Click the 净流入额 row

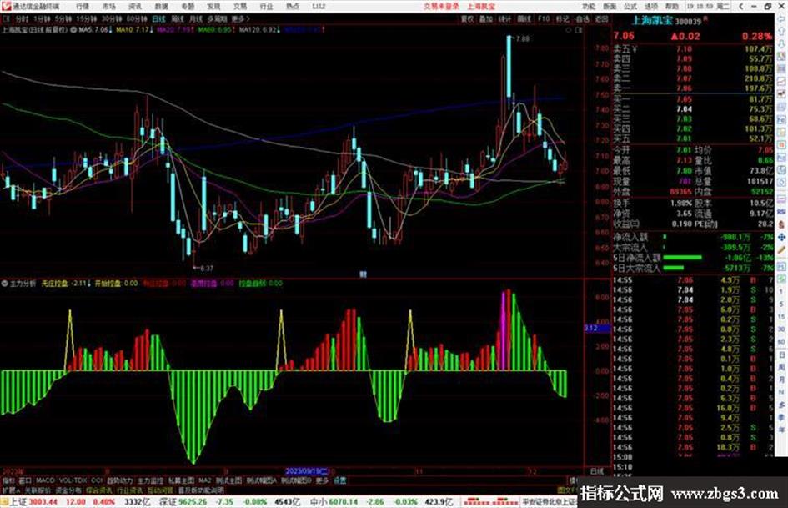click(693, 237)
